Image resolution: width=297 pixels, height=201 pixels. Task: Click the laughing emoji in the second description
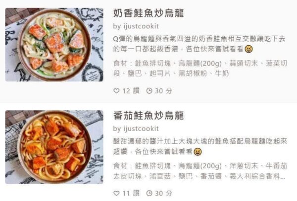(x=198, y=152)
